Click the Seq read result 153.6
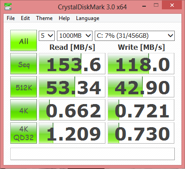This screenshot has width=185, height=169. point(72,64)
